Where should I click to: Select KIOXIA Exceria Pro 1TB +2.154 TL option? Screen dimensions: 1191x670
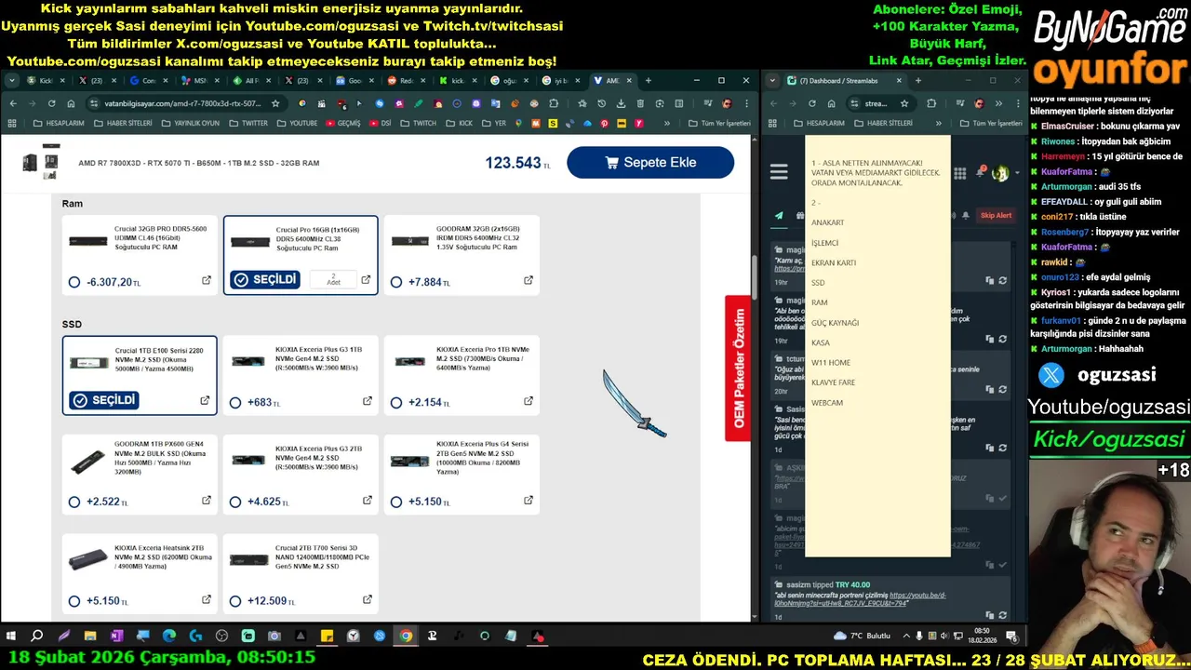396,403
